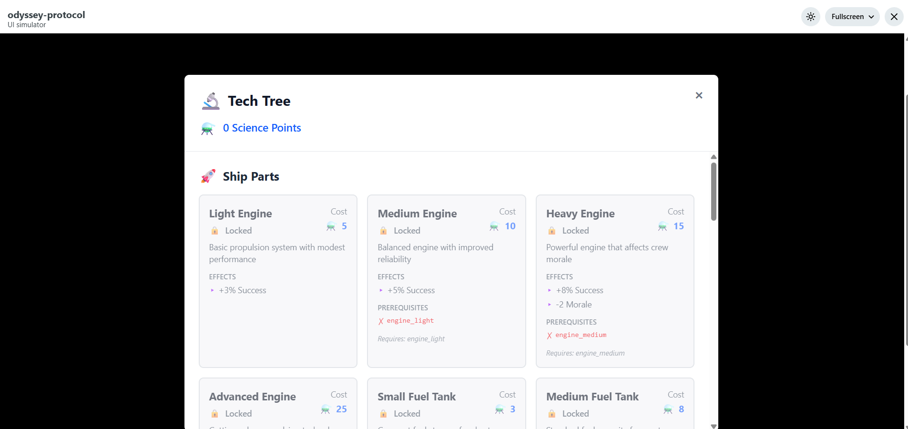
Task: Click the Medium Fuel Tank cost value 8
Action: click(681, 409)
